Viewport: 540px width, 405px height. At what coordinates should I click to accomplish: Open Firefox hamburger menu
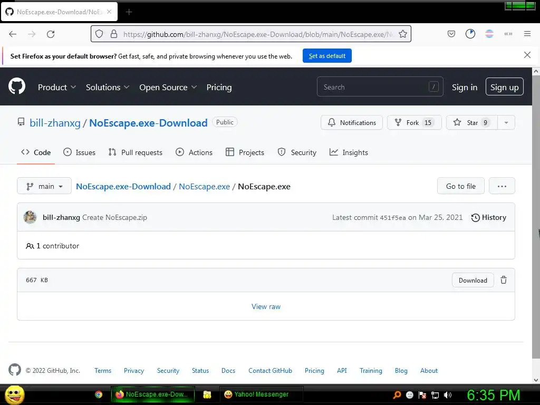click(527, 34)
